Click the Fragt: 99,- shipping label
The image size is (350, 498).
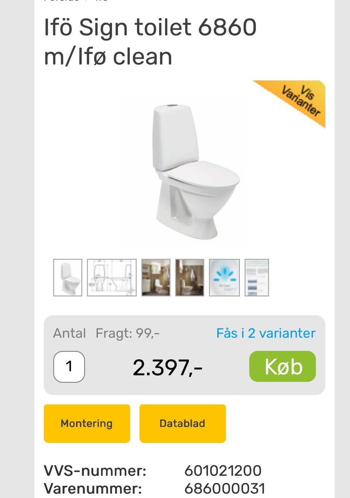click(128, 333)
